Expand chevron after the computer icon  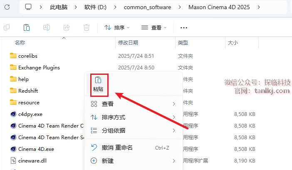41,7
